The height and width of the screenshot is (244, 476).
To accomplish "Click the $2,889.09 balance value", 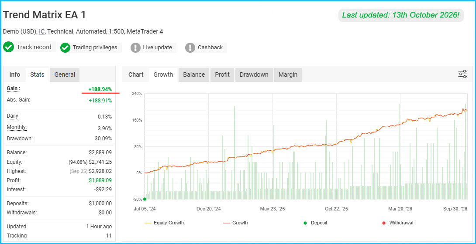I will (x=100, y=152).
